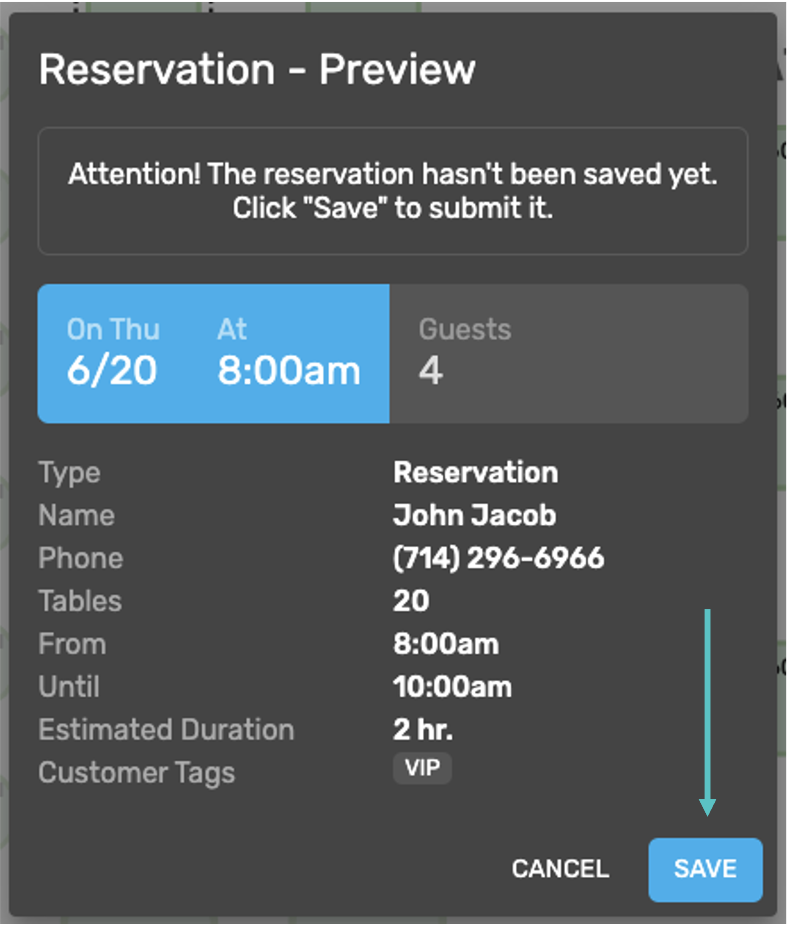
Task: Click the Estimated Duration label
Action: [x=166, y=730]
